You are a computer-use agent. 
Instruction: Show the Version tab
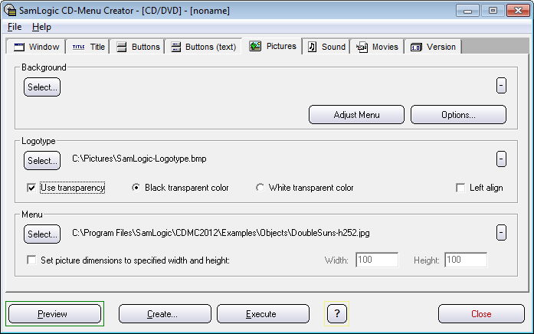pyautogui.click(x=433, y=47)
